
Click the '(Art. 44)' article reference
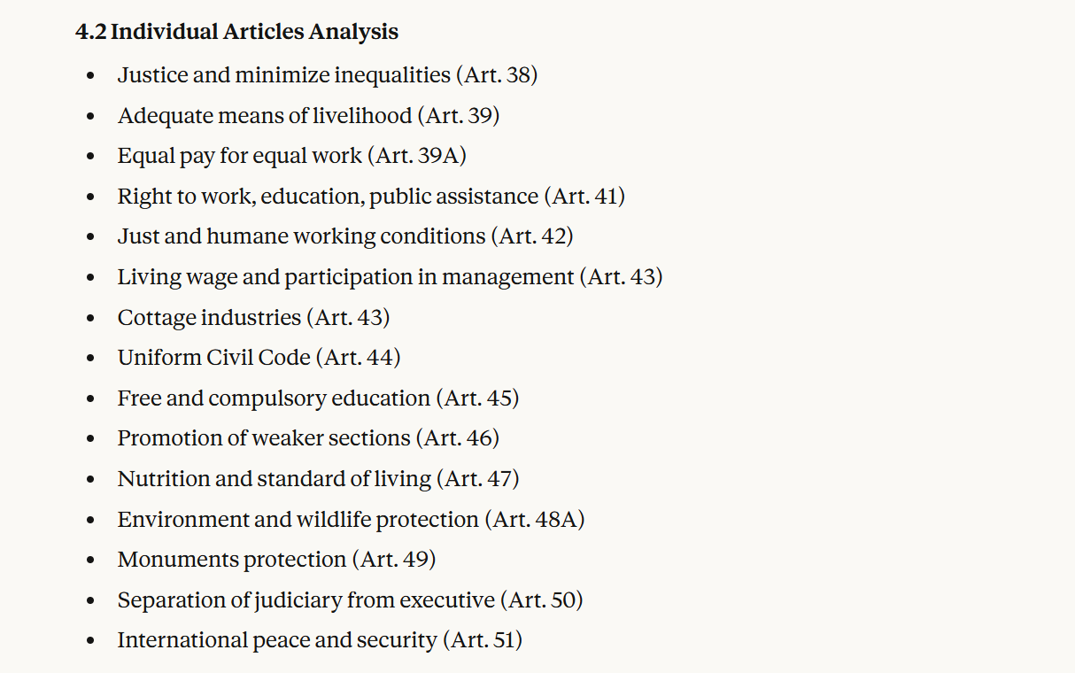tap(360, 358)
